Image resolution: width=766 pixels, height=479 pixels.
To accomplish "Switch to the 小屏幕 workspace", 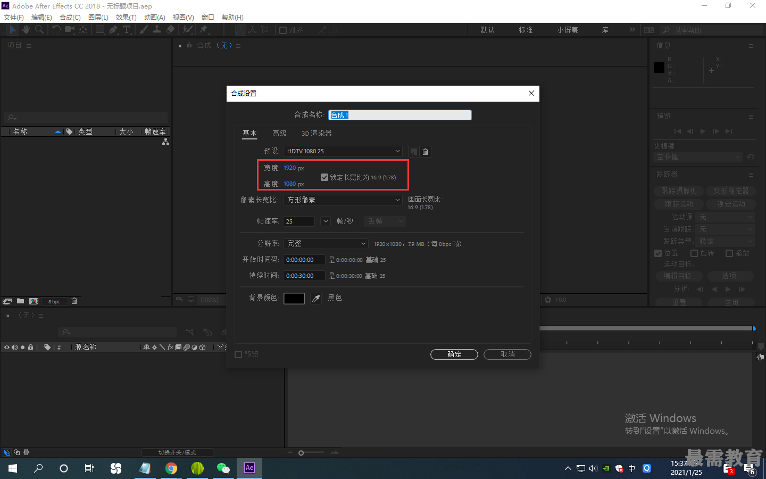I will pyautogui.click(x=568, y=30).
